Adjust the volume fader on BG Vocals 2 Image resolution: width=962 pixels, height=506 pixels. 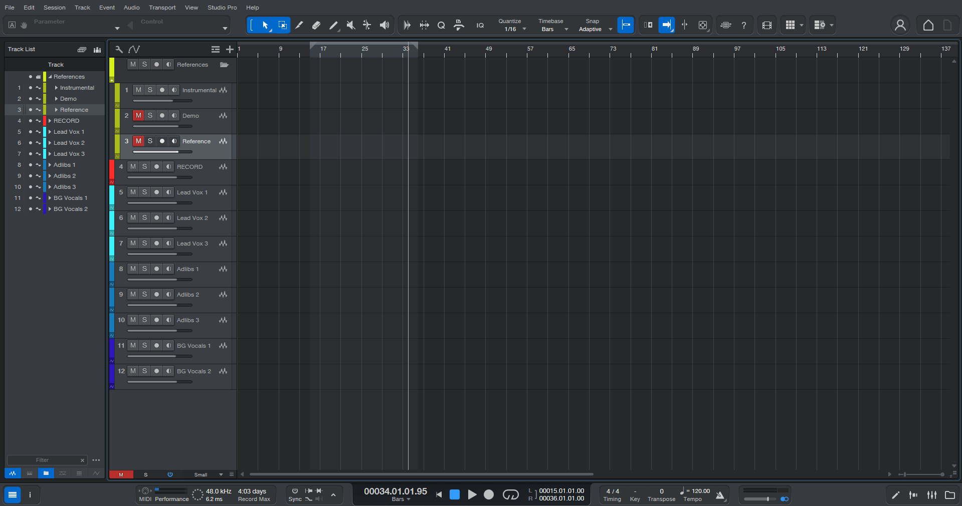[x=159, y=382]
